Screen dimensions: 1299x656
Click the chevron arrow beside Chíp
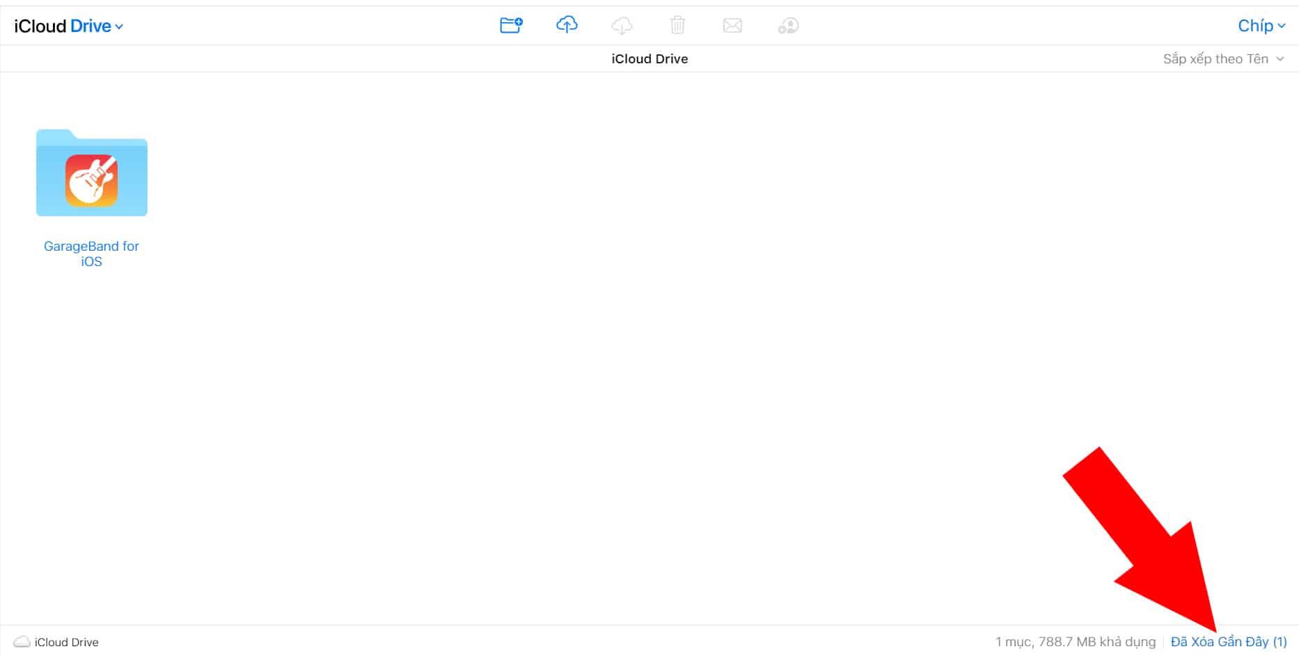coord(1282,26)
